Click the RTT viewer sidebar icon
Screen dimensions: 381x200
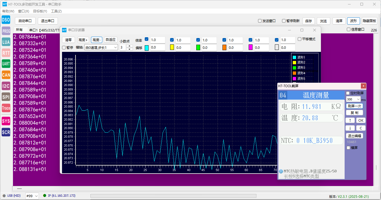click(x=6, y=53)
